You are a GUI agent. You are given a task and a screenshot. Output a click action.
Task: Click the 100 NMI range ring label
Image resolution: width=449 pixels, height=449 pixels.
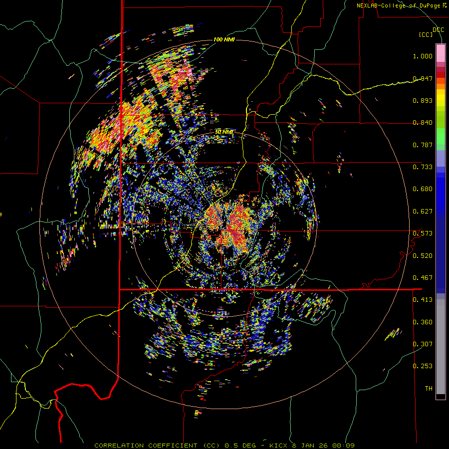(x=224, y=39)
